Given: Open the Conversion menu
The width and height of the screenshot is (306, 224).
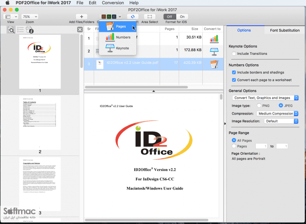Looking at the screenshot, I should tap(113, 3).
